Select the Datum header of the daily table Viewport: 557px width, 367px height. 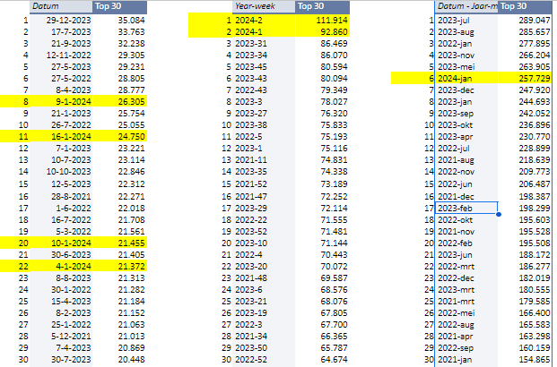[x=61, y=6]
